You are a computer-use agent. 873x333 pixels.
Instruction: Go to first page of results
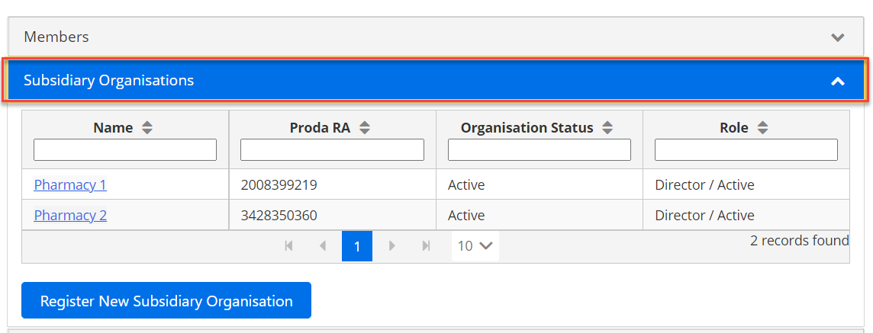[288, 246]
